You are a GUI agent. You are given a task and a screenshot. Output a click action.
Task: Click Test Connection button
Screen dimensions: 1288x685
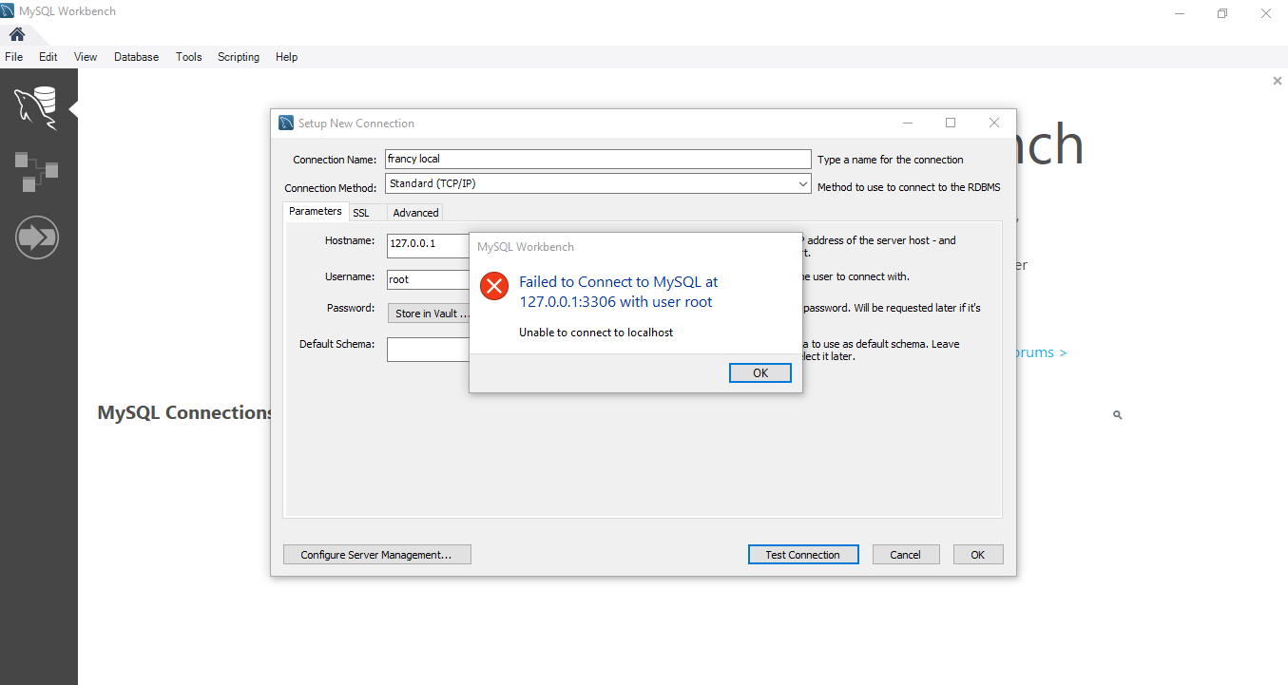pyautogui.click(x=803, y=555)
